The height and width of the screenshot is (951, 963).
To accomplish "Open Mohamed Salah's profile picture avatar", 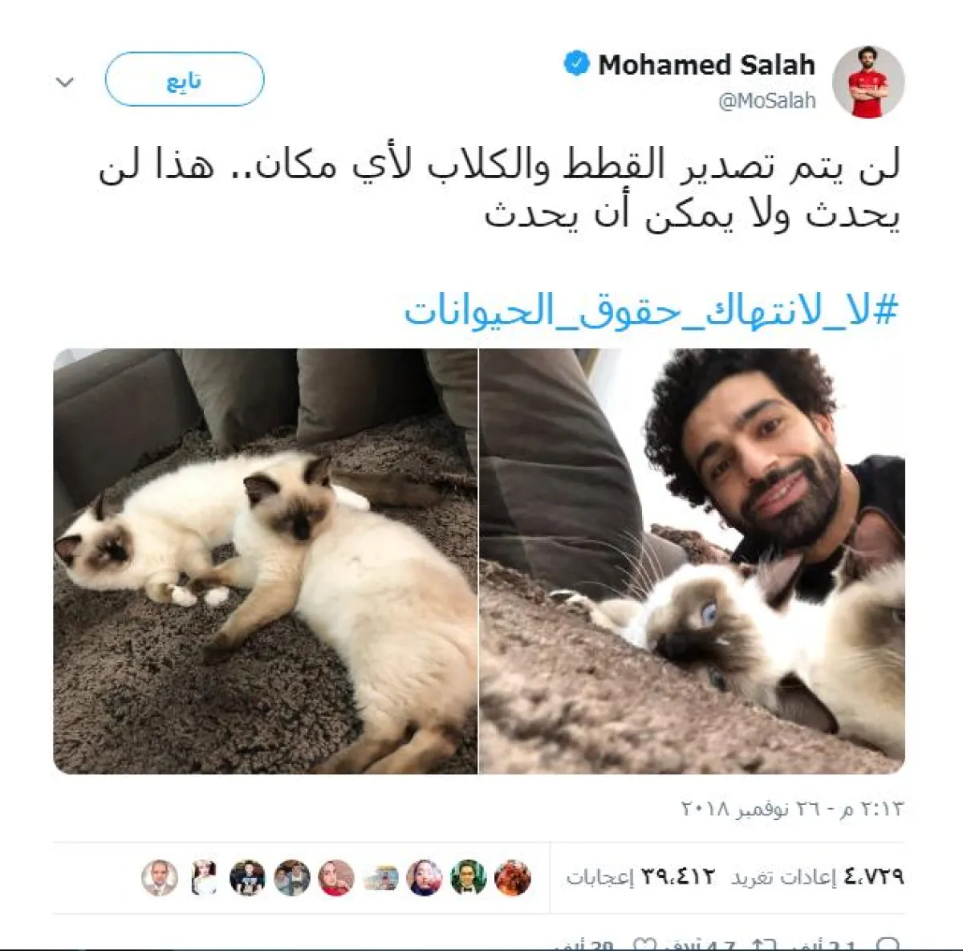I will coord(868,81).
